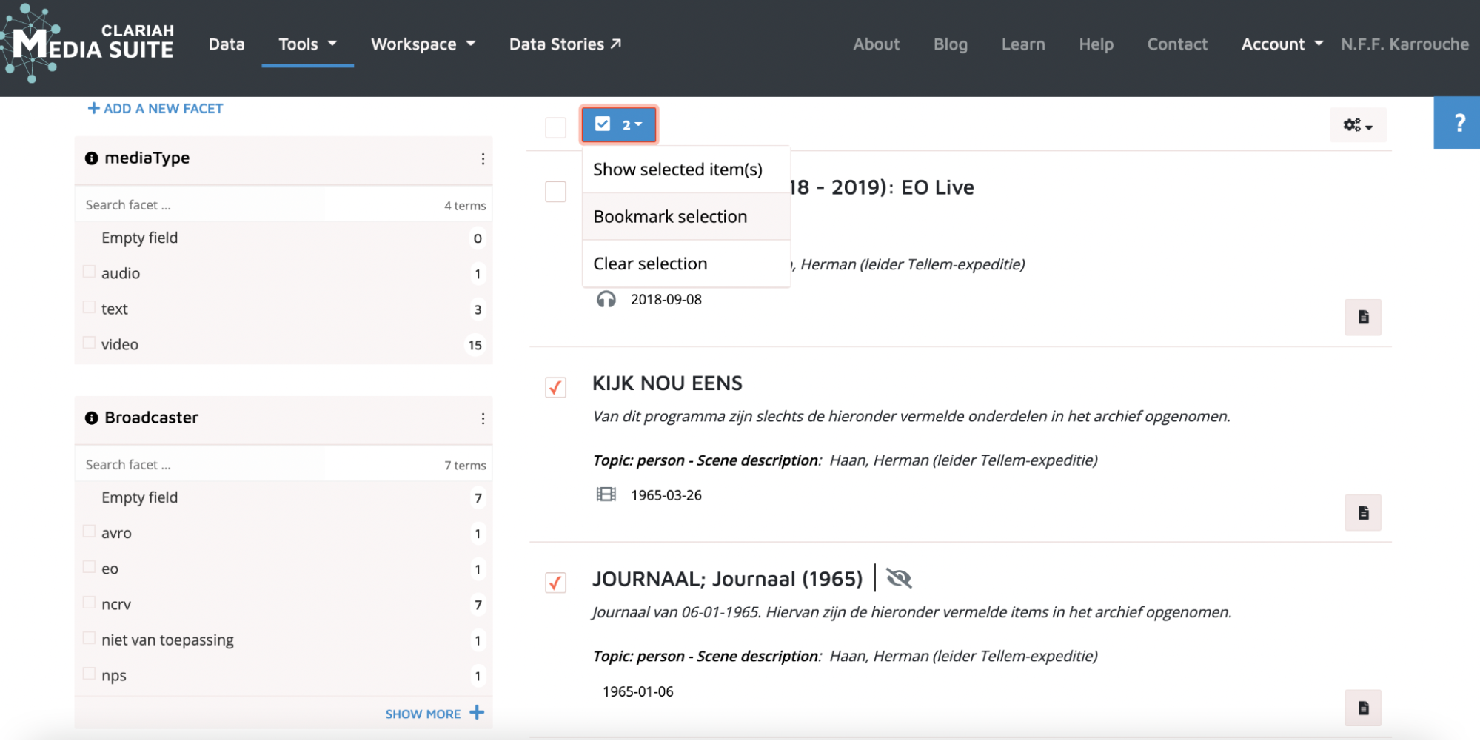Select Clear selection menu entry
1480x741 pixels.
click(x=650, y=264)
